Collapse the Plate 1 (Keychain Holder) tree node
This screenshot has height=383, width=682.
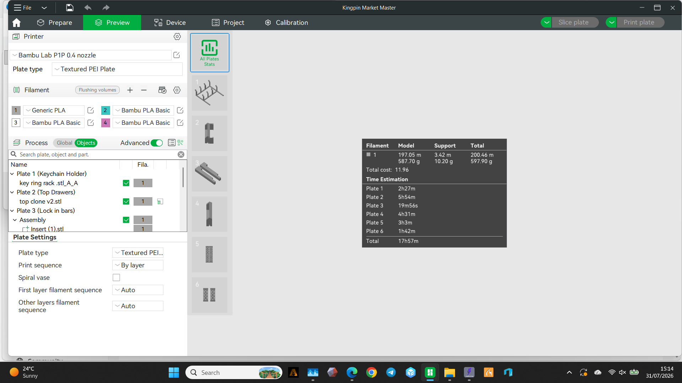12,174
